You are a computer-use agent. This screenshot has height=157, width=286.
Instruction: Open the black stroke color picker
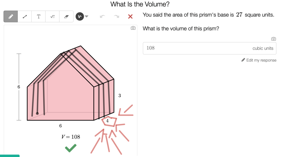80,16
